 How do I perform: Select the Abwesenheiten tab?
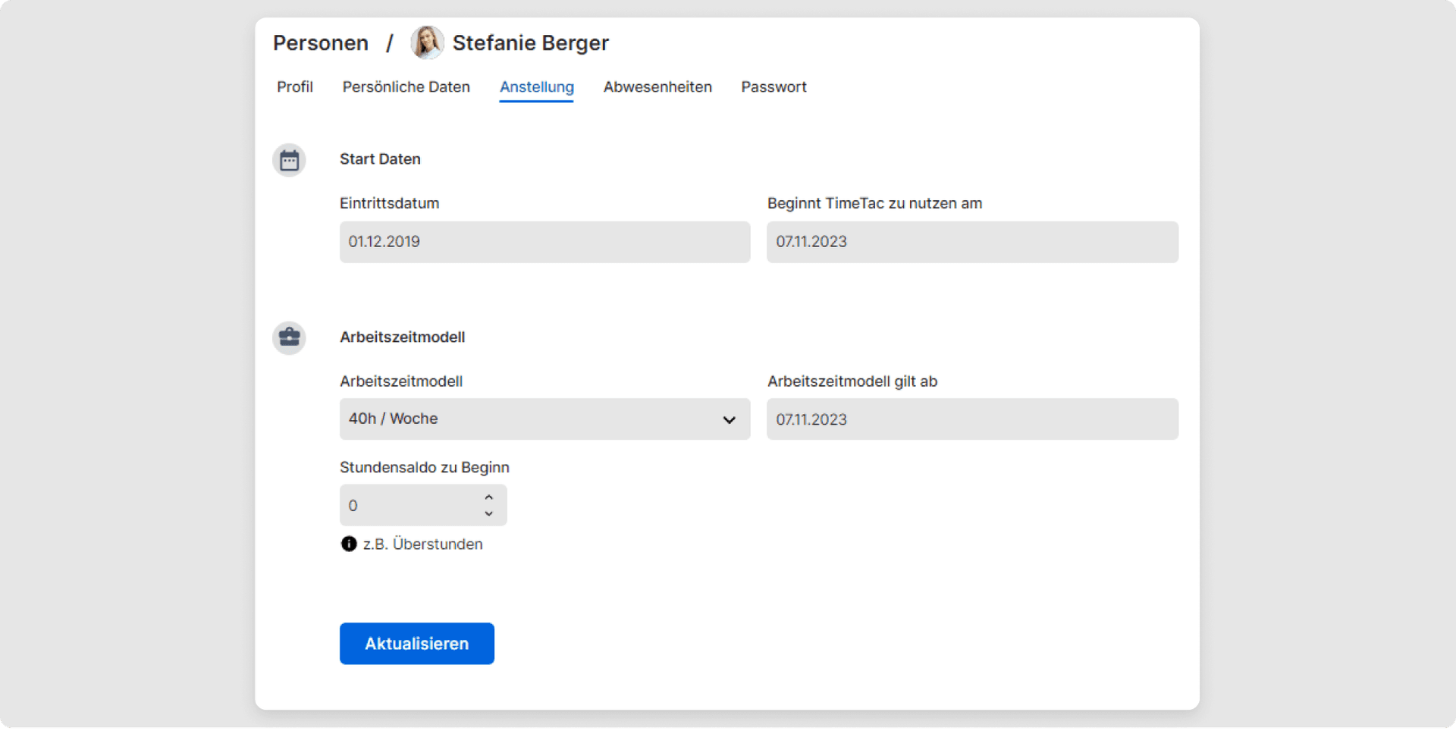(x=657, y=86)
